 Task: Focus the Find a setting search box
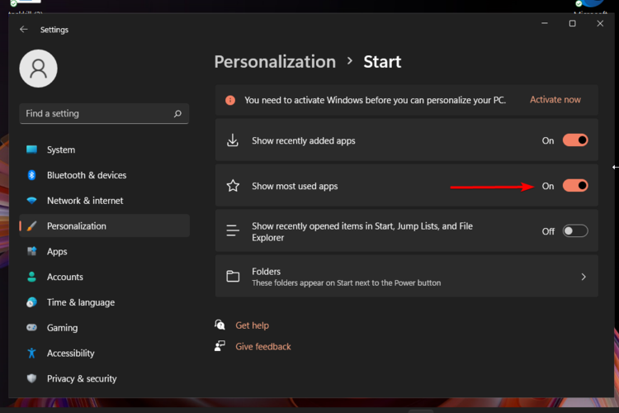tap(104, 113)
